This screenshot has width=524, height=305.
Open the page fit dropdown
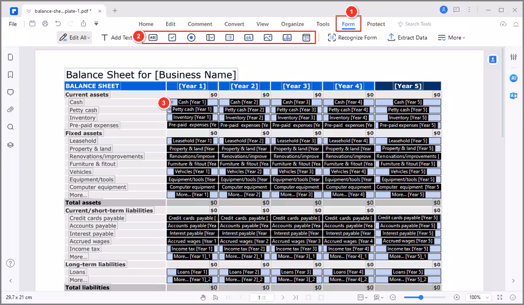click(x=363, y=297)
